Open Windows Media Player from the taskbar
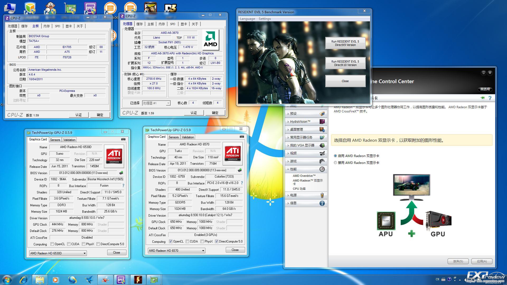 point(56,279)
